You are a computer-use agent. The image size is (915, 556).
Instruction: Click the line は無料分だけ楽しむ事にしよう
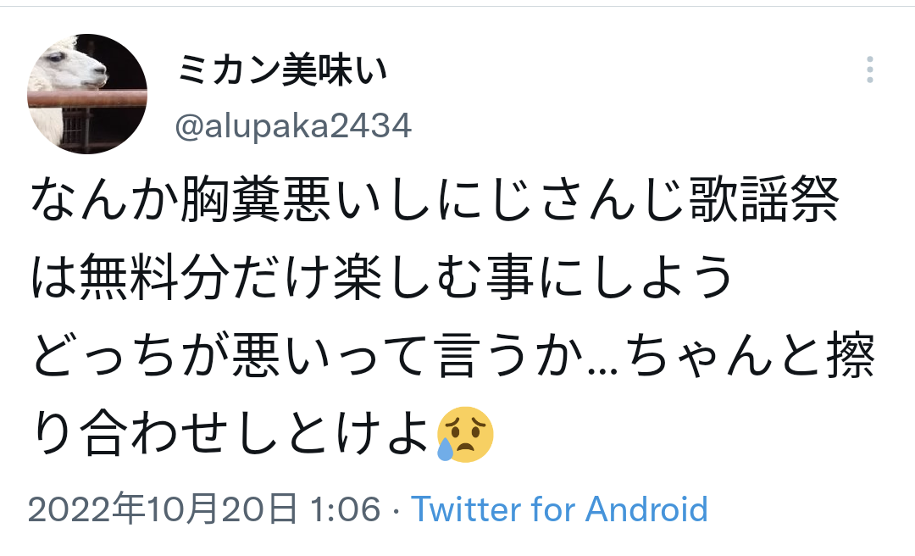click(x=382, y=277)
